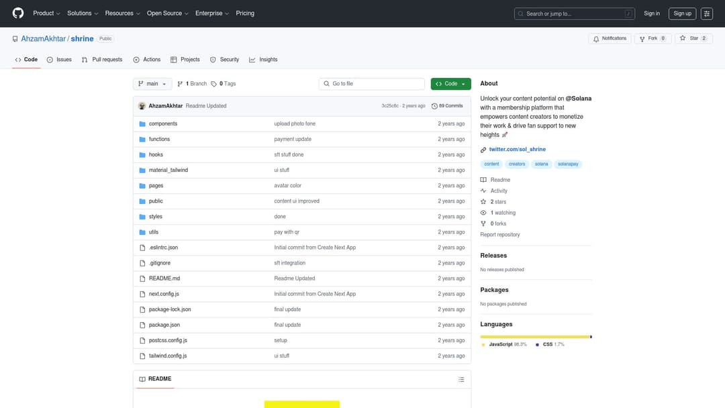Click the hooks folder icon
The width and height of the screenshot is (725, 408).
(142, 155)
